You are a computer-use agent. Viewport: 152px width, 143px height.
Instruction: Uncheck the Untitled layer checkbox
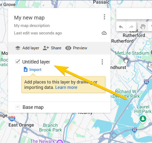[18, 62]
